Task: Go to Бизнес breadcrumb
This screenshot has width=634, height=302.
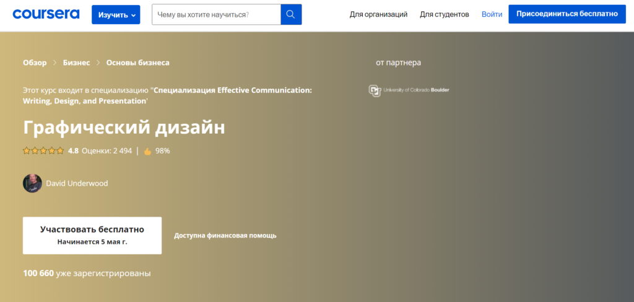Action: coord(76,63)
